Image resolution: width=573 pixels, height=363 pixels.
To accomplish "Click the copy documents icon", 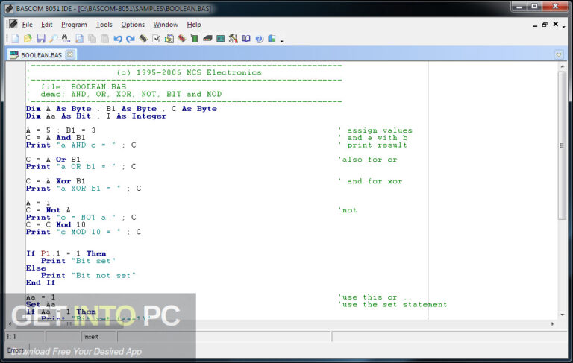I will pyautogui.click(x=92, y=38).
